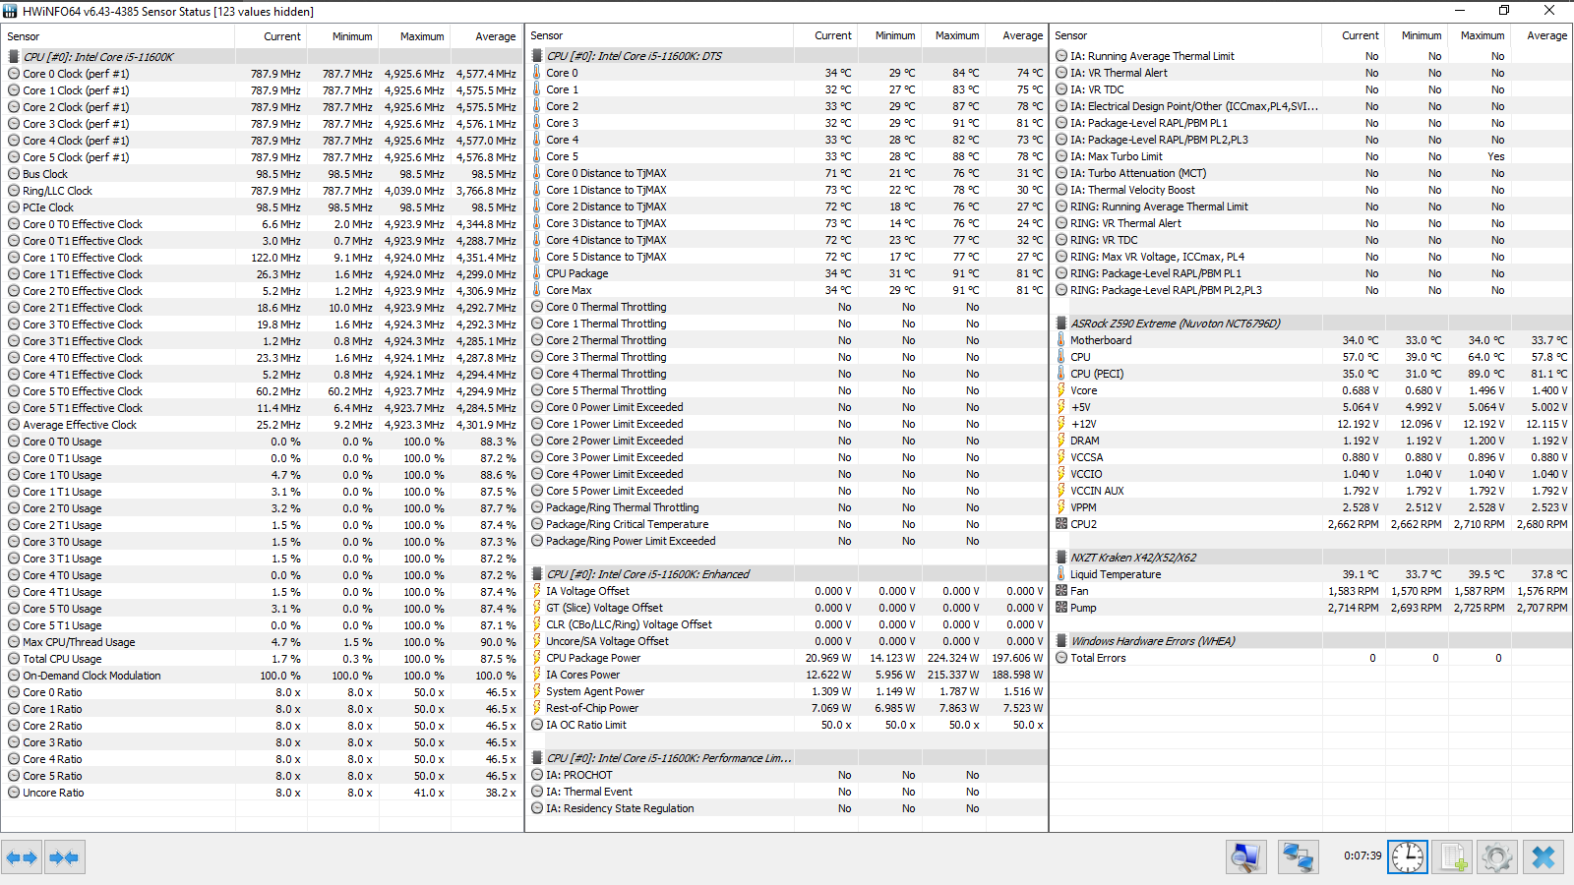Click the collapse columns inward arrows button
The image size is (1574, 885).
point(64,857)
